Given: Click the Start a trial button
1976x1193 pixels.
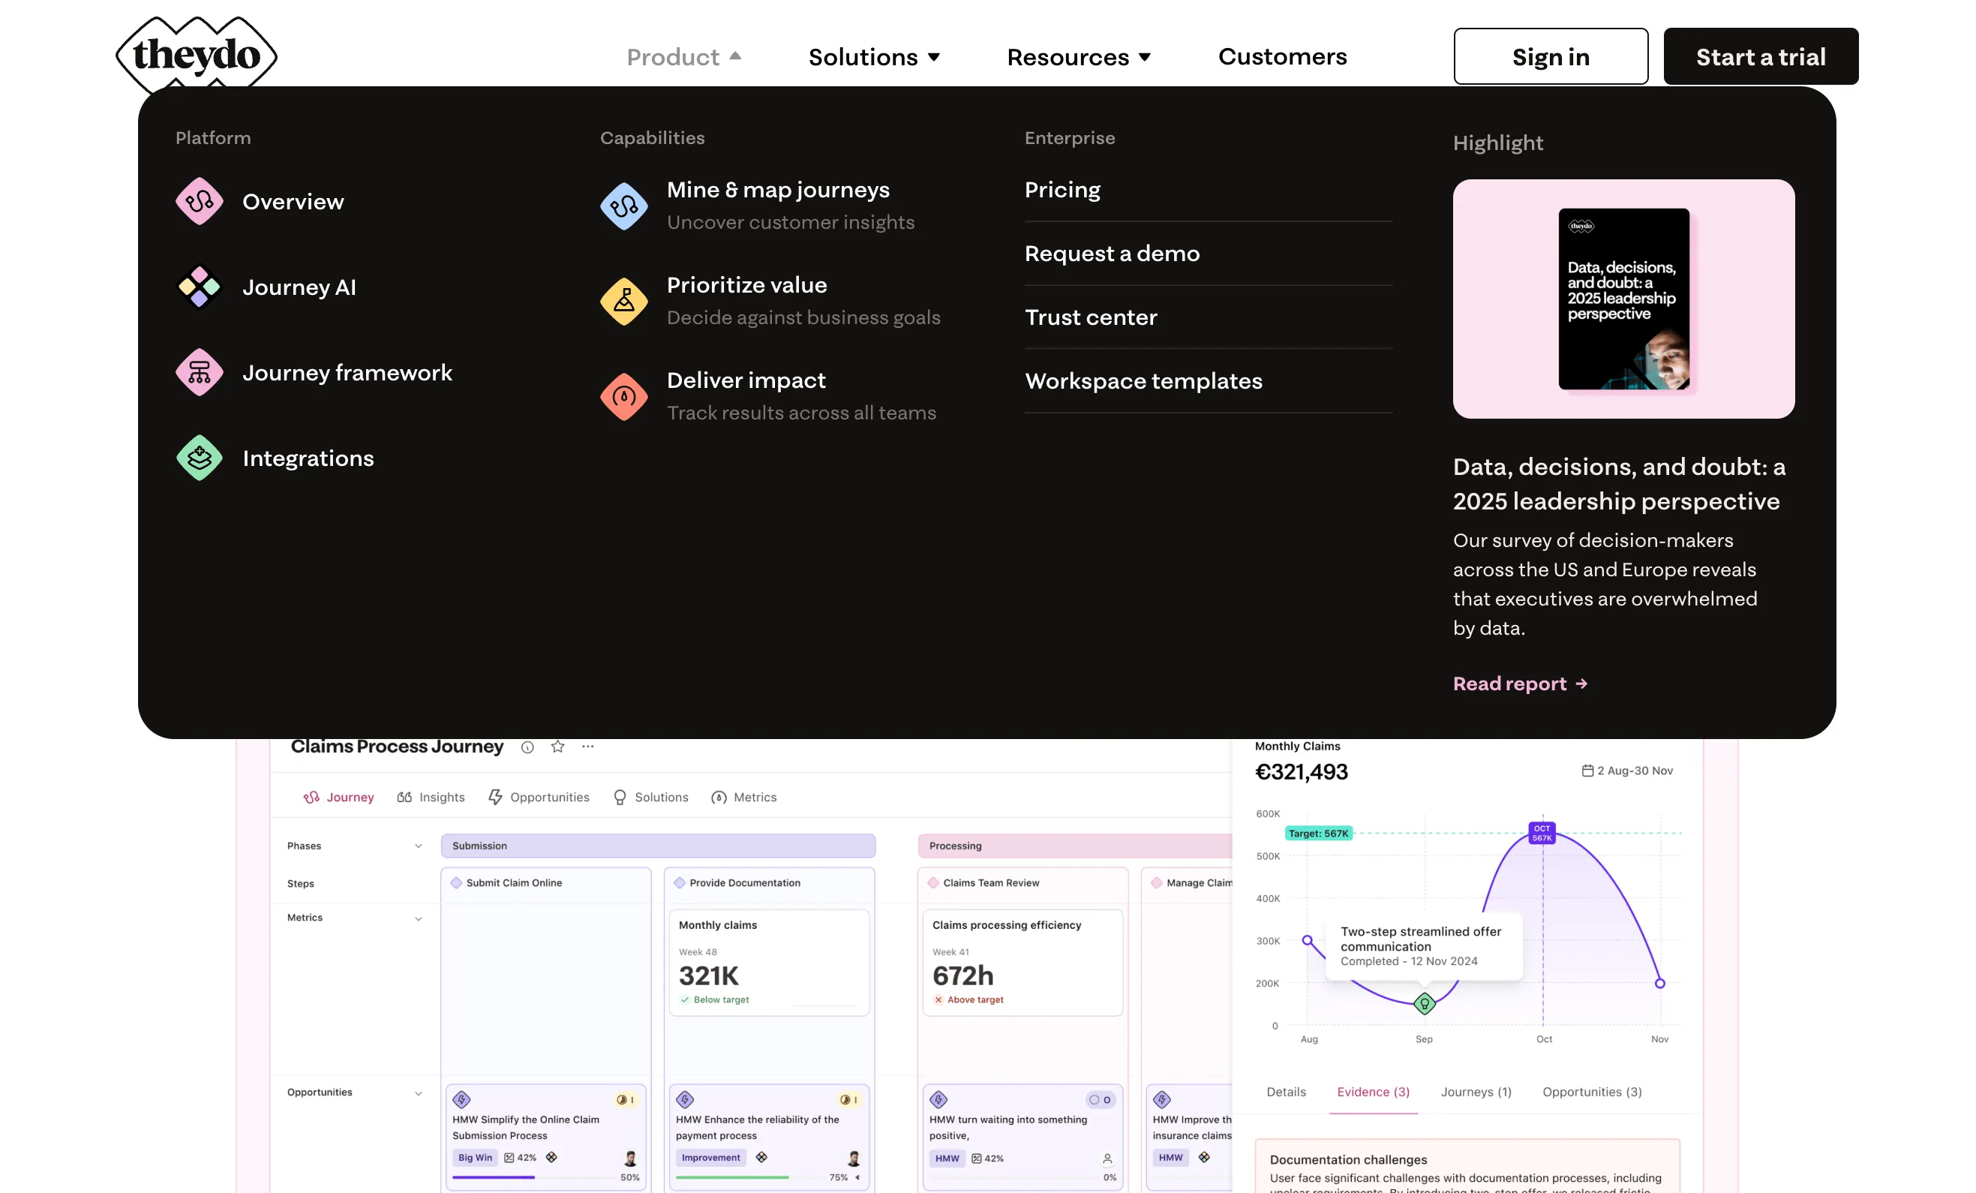Looking at the screenshot, I should [x=1760, y=56].
